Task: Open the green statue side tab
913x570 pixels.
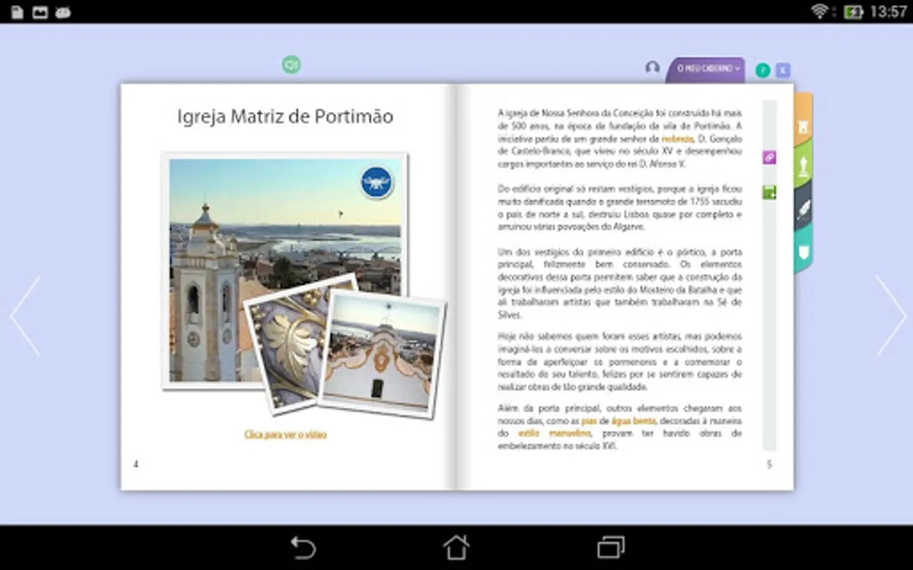Action: [803, 166]
